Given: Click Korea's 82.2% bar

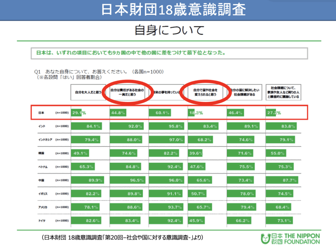Looking at the screenshot, I should coord(164,153).
